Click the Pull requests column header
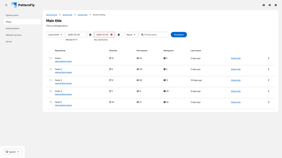The height and width of the screenshot is (158, 282). pyautogui.click(x=142, y=51)
